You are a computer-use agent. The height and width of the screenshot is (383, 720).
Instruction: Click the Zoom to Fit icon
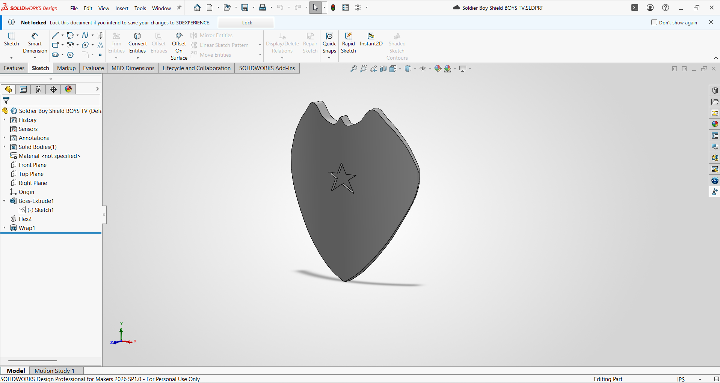[x=353, y=69]
